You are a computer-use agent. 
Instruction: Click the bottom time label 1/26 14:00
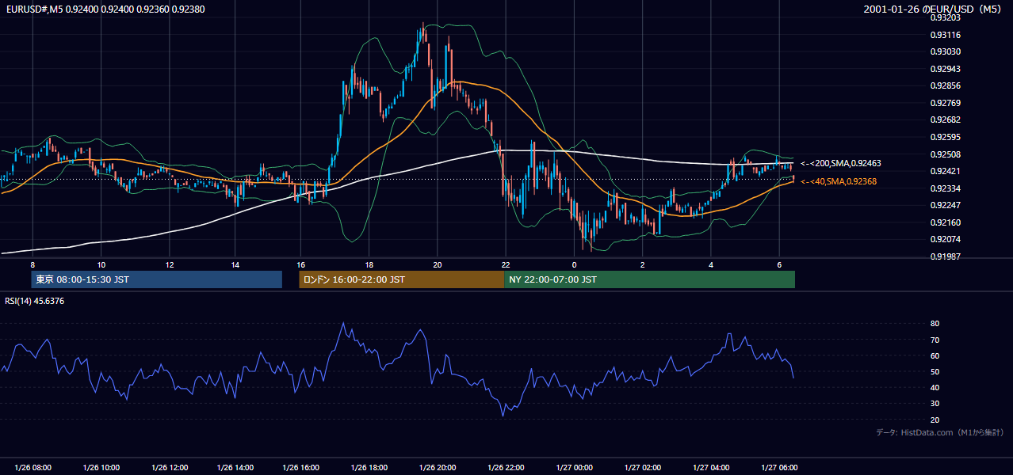[235, 468]
